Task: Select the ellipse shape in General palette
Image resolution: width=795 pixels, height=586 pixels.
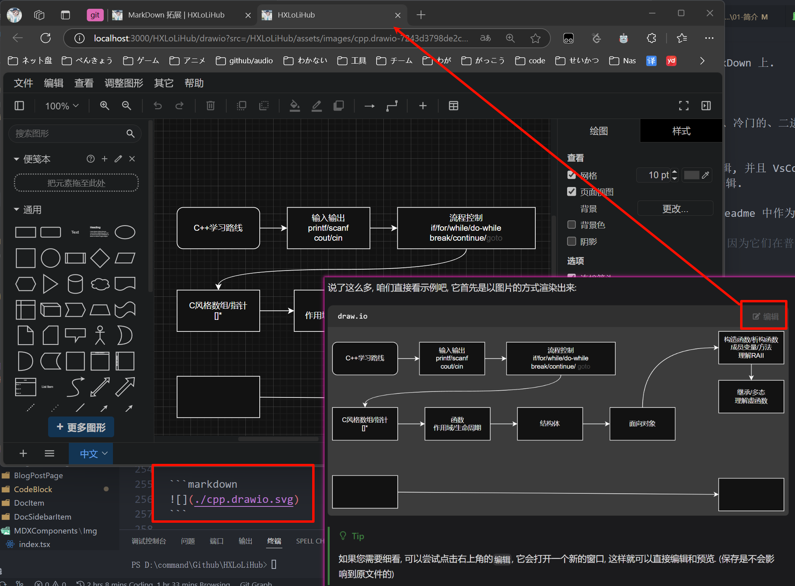Action: [x=125, y=232]
